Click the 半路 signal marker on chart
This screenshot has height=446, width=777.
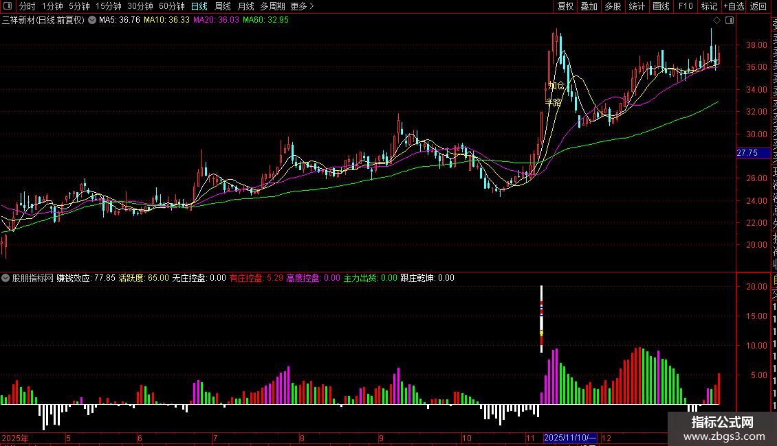point(554,102)
